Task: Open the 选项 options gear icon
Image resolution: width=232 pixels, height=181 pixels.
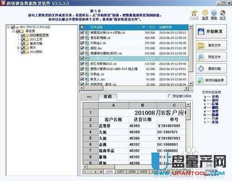Action: pyautogui.click(x=205, y=13)
